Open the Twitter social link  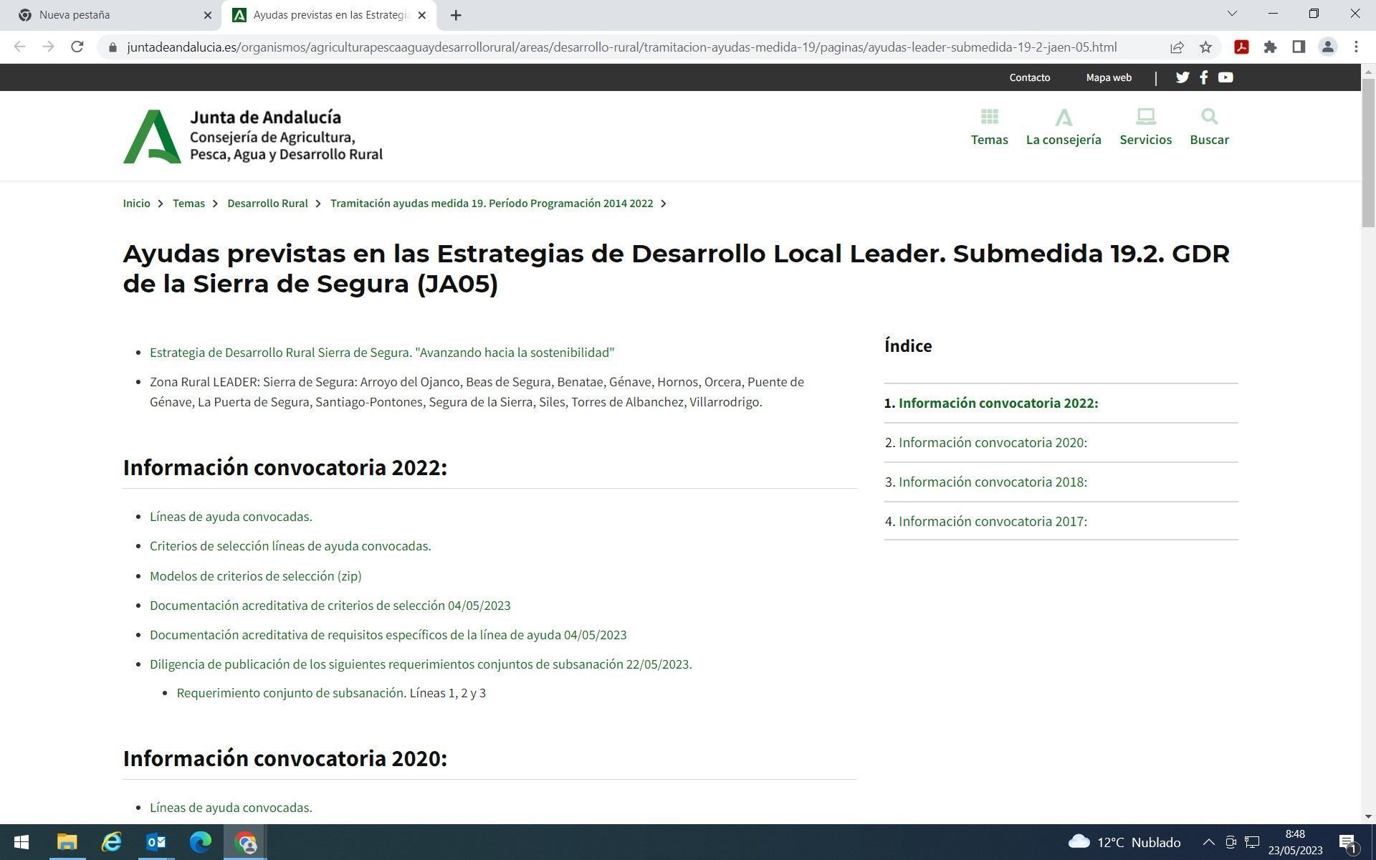point(1182,77)
